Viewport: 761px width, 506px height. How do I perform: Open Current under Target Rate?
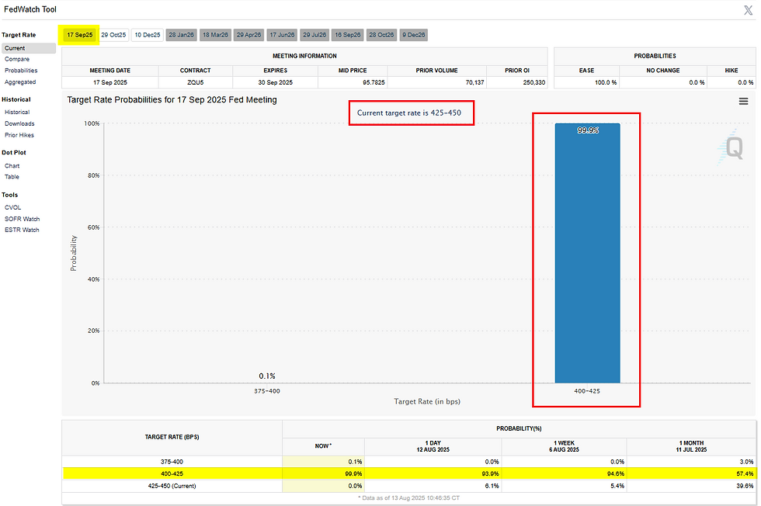29,48
